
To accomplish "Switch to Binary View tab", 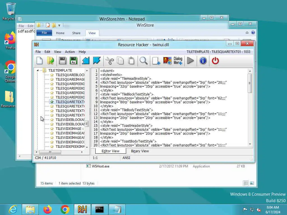I will 140,151.
